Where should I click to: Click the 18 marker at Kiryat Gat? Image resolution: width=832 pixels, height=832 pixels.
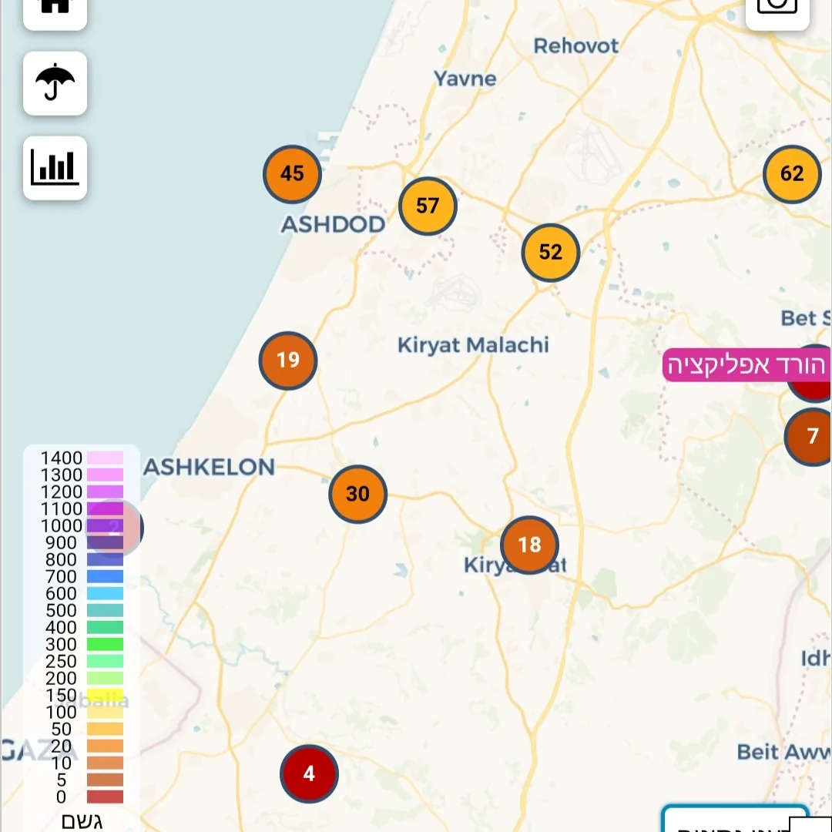529,545
